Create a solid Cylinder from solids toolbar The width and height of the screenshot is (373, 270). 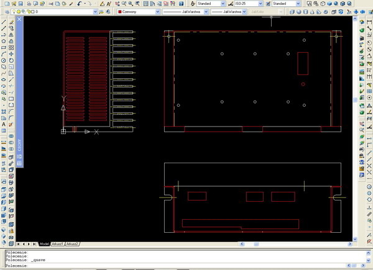click(306, 12)
